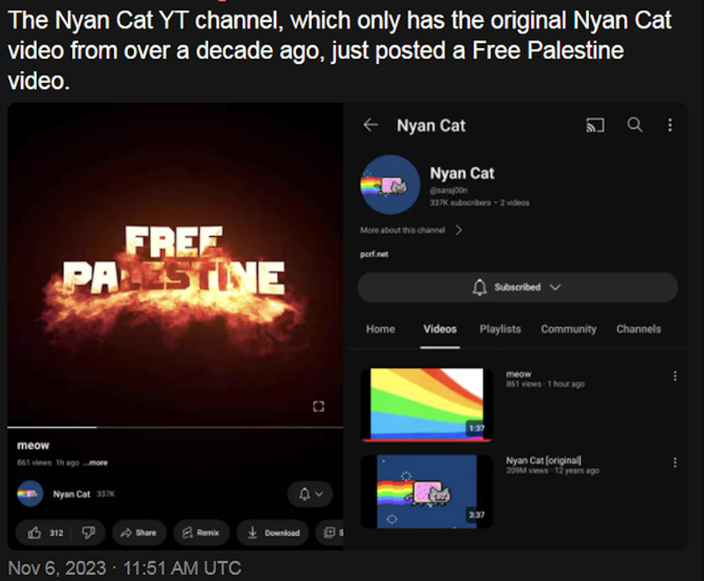Open the channel header three-dot menu
Screen dimensions: 704x581
669,125
